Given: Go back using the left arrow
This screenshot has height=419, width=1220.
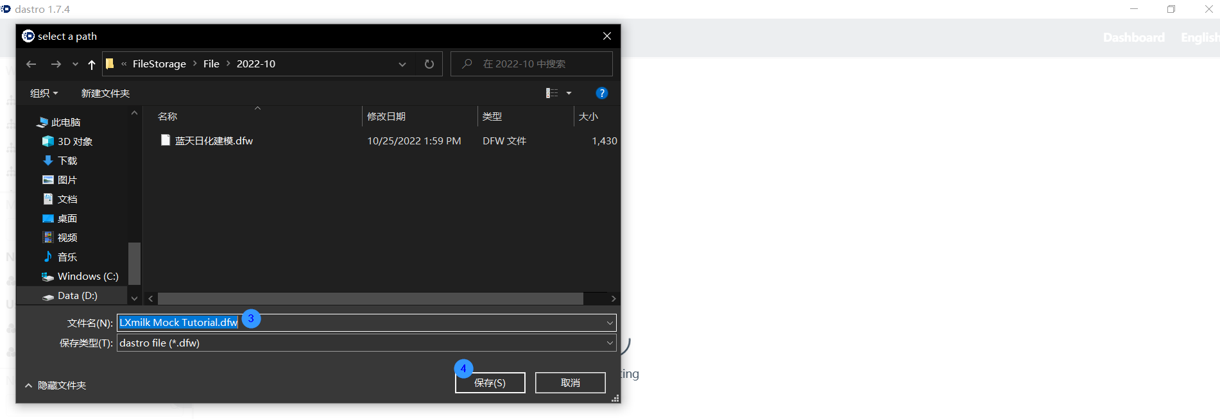Looking at the screenshot, I should point(31,64).
